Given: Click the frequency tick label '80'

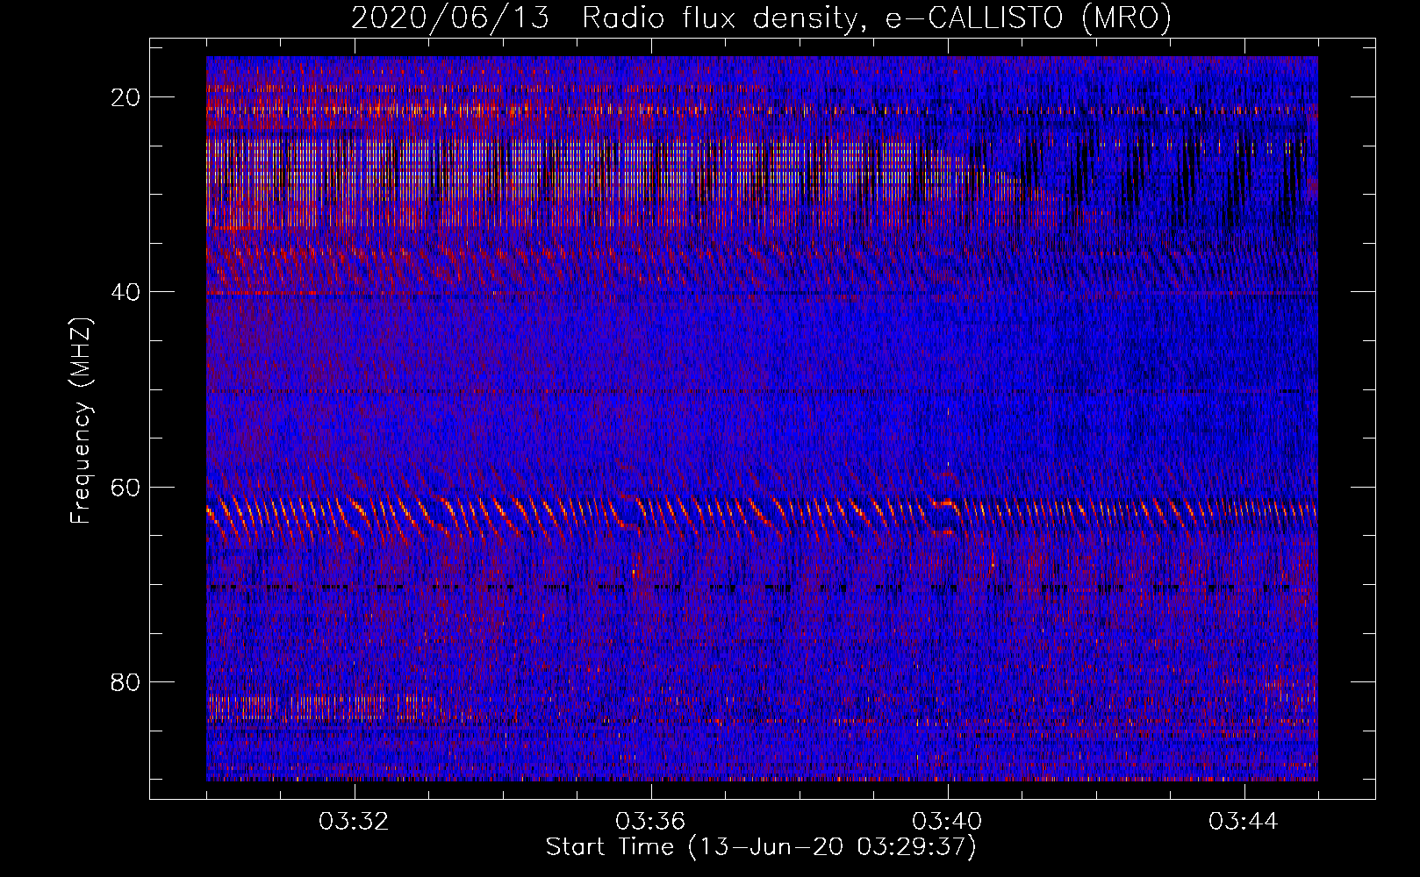Looking at the screenshot, I should coord(126,681).
